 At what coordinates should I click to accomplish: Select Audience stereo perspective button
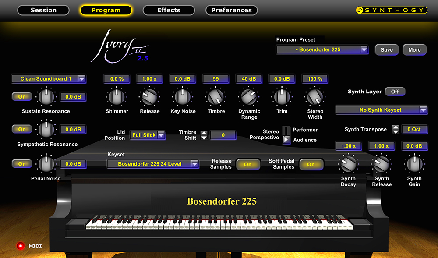point(286,140)
